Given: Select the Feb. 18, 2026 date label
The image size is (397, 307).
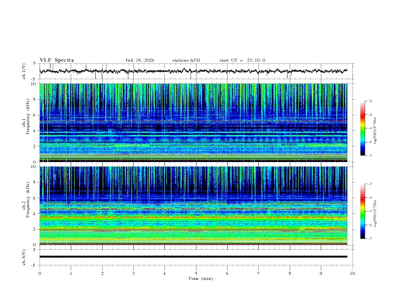Looking at the screenshot, I should (x=140, y=60).
